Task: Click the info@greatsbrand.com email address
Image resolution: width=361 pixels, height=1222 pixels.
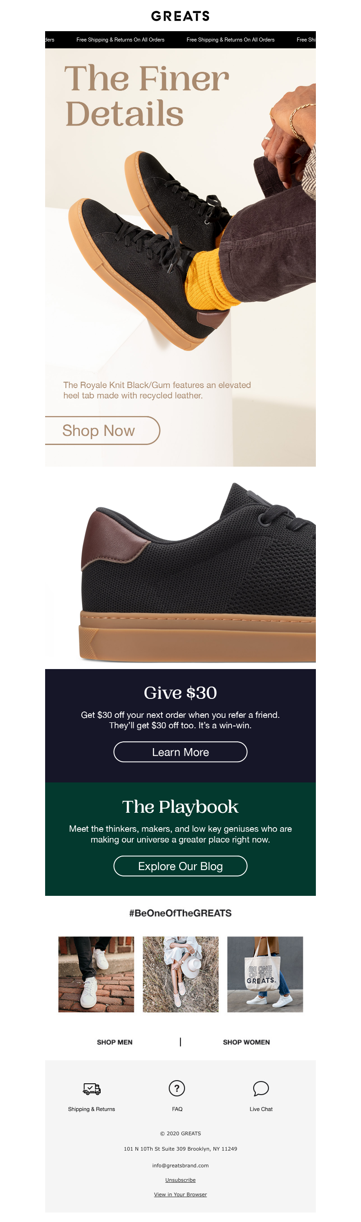Action: (x=180, y=1165)
